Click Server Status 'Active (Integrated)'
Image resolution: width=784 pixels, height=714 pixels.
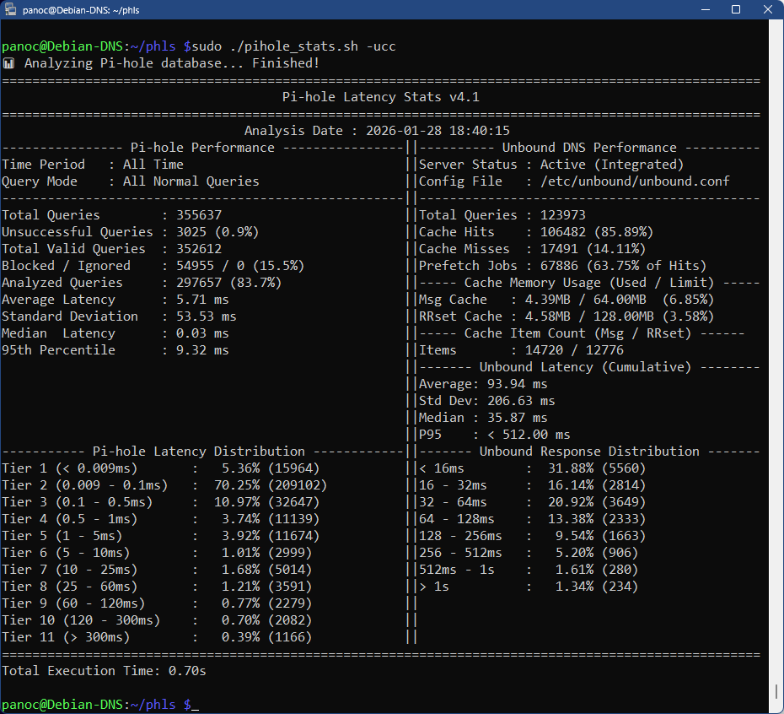[x=611, y=165]
